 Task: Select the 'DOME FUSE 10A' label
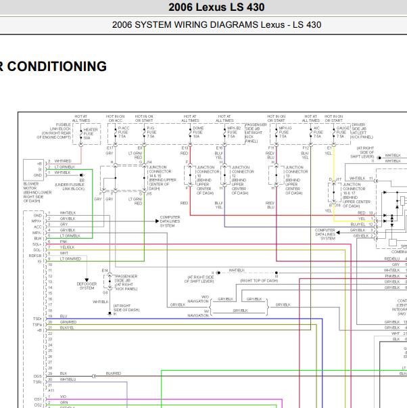(x=198, y=132)
